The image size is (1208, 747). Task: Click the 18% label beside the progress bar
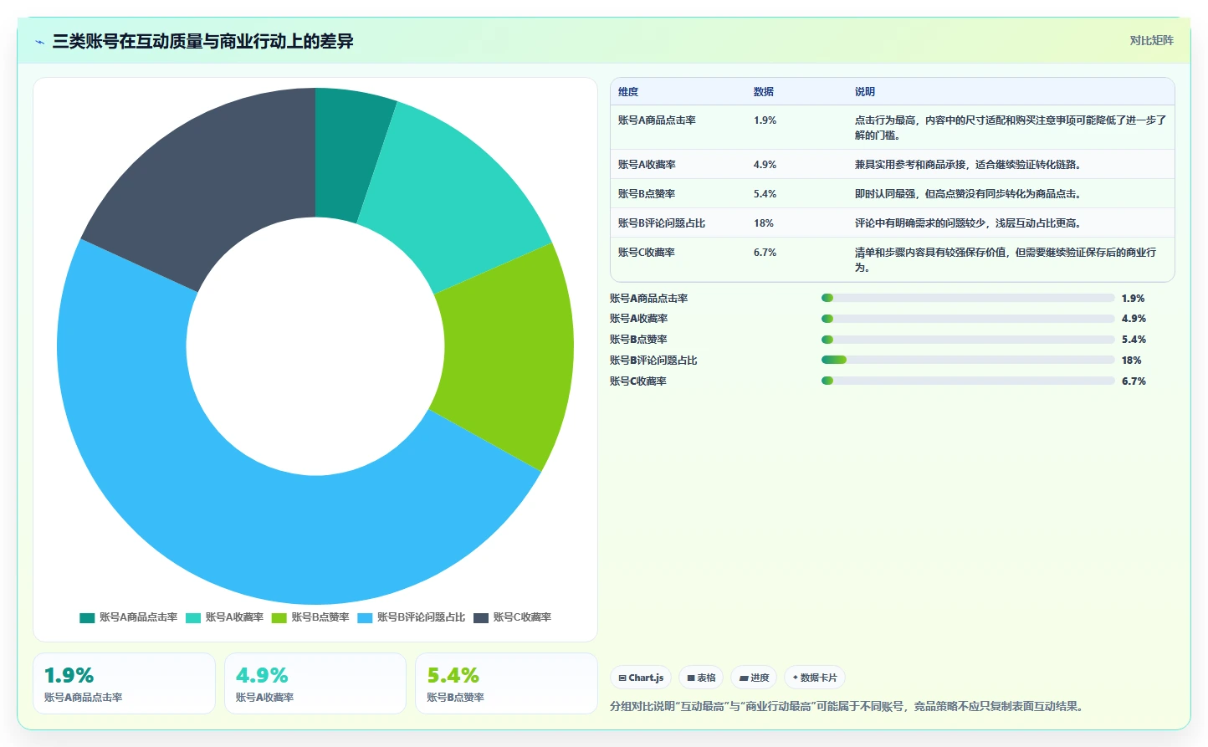pyautogui.click(x=1132, y=361)
